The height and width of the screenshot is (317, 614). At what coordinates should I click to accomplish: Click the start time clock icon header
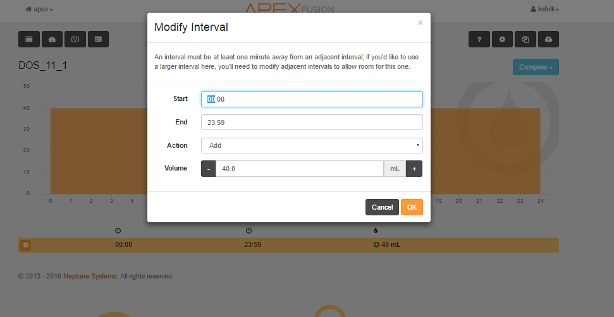[x=118, y=230]
